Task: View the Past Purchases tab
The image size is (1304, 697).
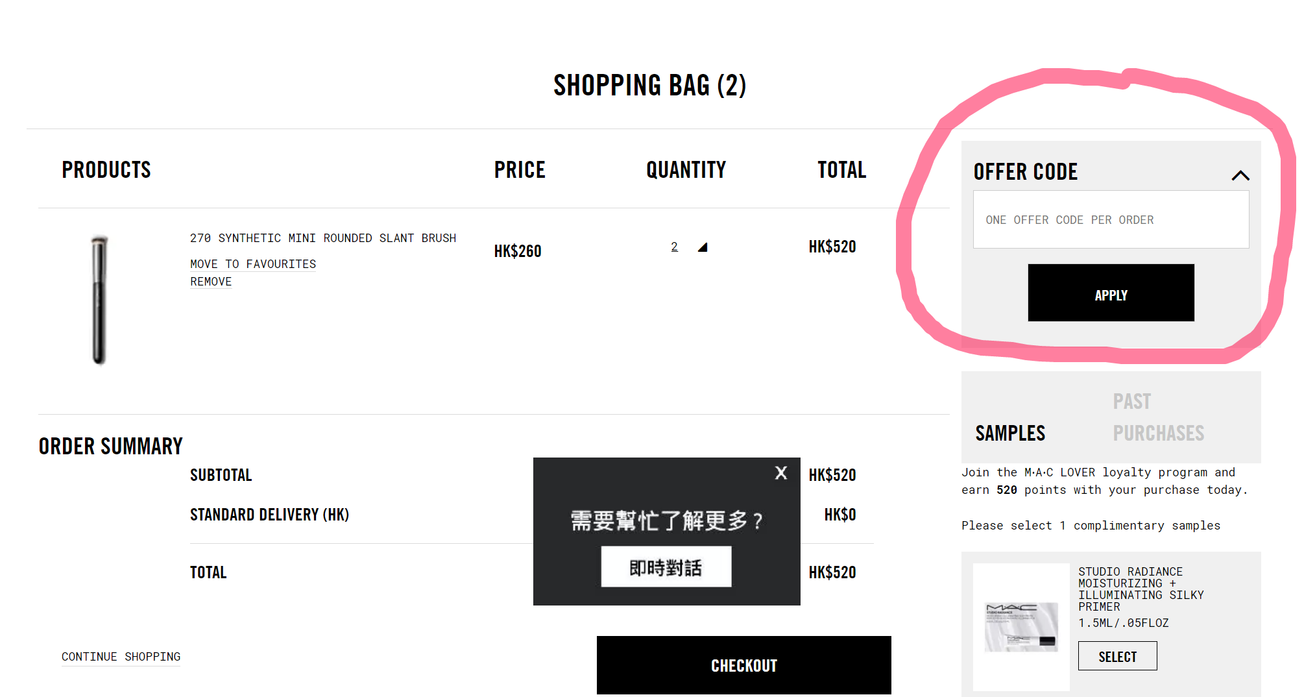Action: pos(1158,417)
